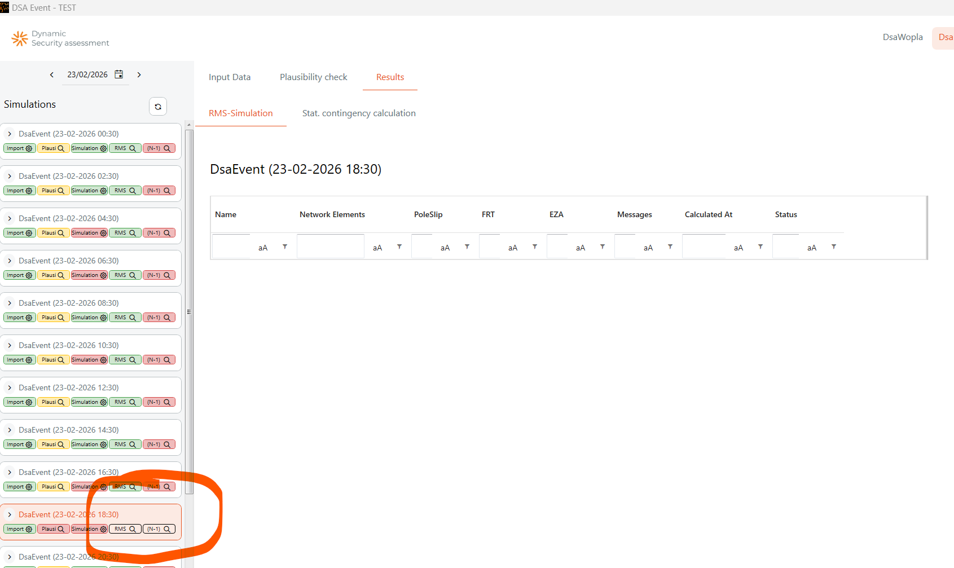Open RMS badge of 06:30 event
This screenshot has height=568, width=954.
coord(125,275)
